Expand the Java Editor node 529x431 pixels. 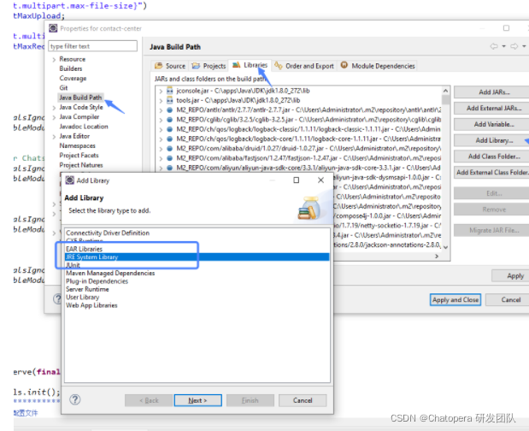coord(54,137)
